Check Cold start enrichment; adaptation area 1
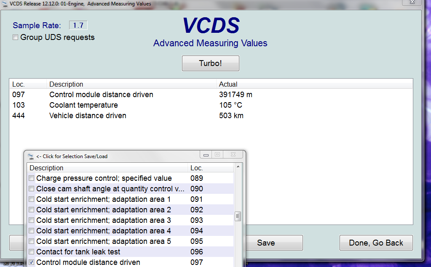 click(31, 199)
